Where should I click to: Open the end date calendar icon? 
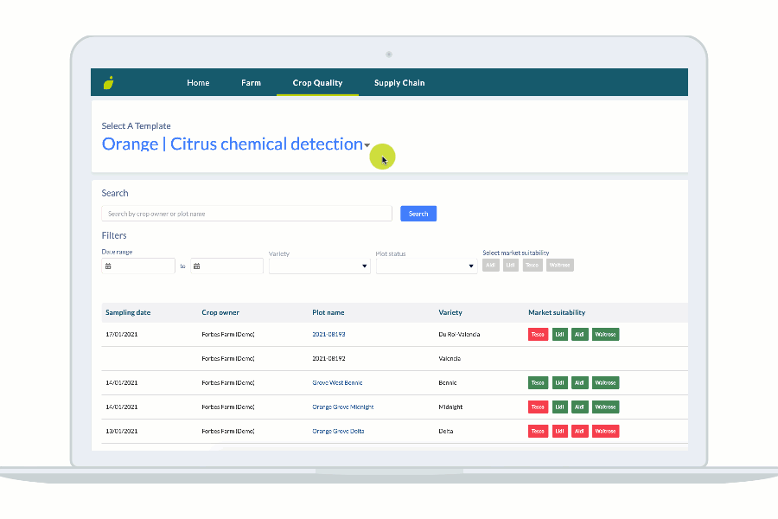click(196, 266)
